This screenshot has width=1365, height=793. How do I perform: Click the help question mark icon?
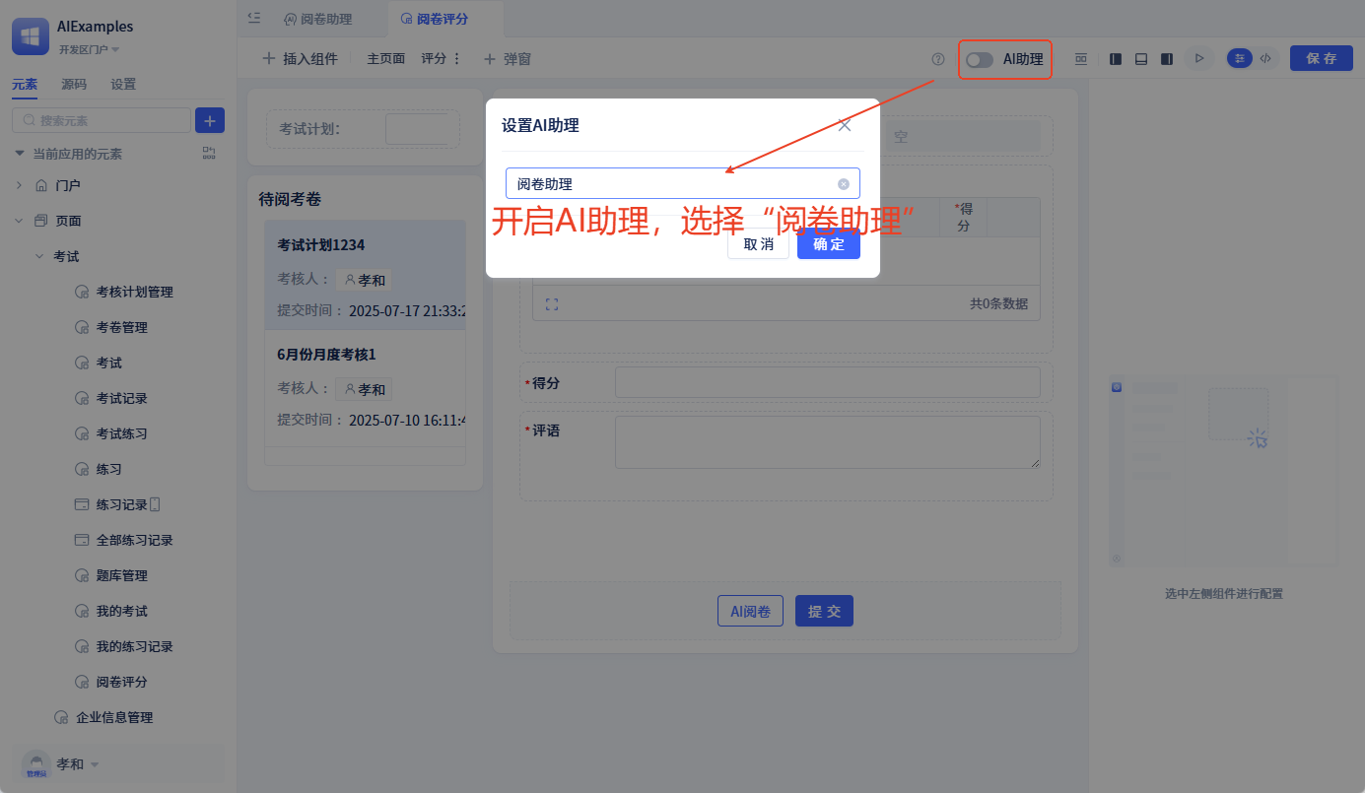(x=938, y=59)
